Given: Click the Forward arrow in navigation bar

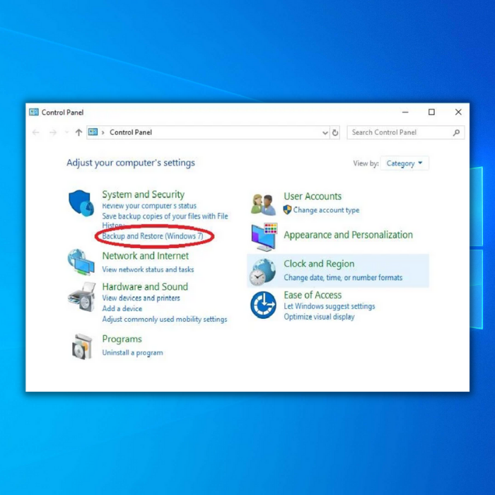Looking at the screenshot, I should click(x=53, y=132).
